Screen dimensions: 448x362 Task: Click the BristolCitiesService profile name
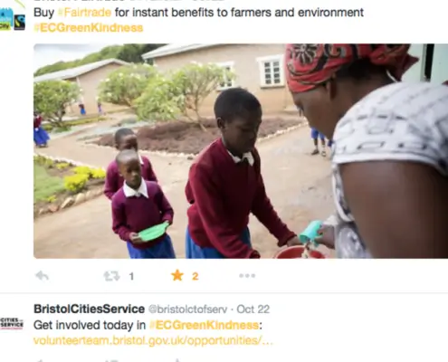[89, 309]
